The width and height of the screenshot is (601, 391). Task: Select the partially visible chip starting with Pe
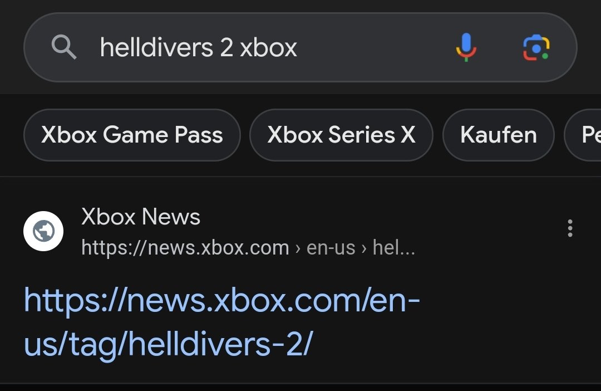pos(583,135)
